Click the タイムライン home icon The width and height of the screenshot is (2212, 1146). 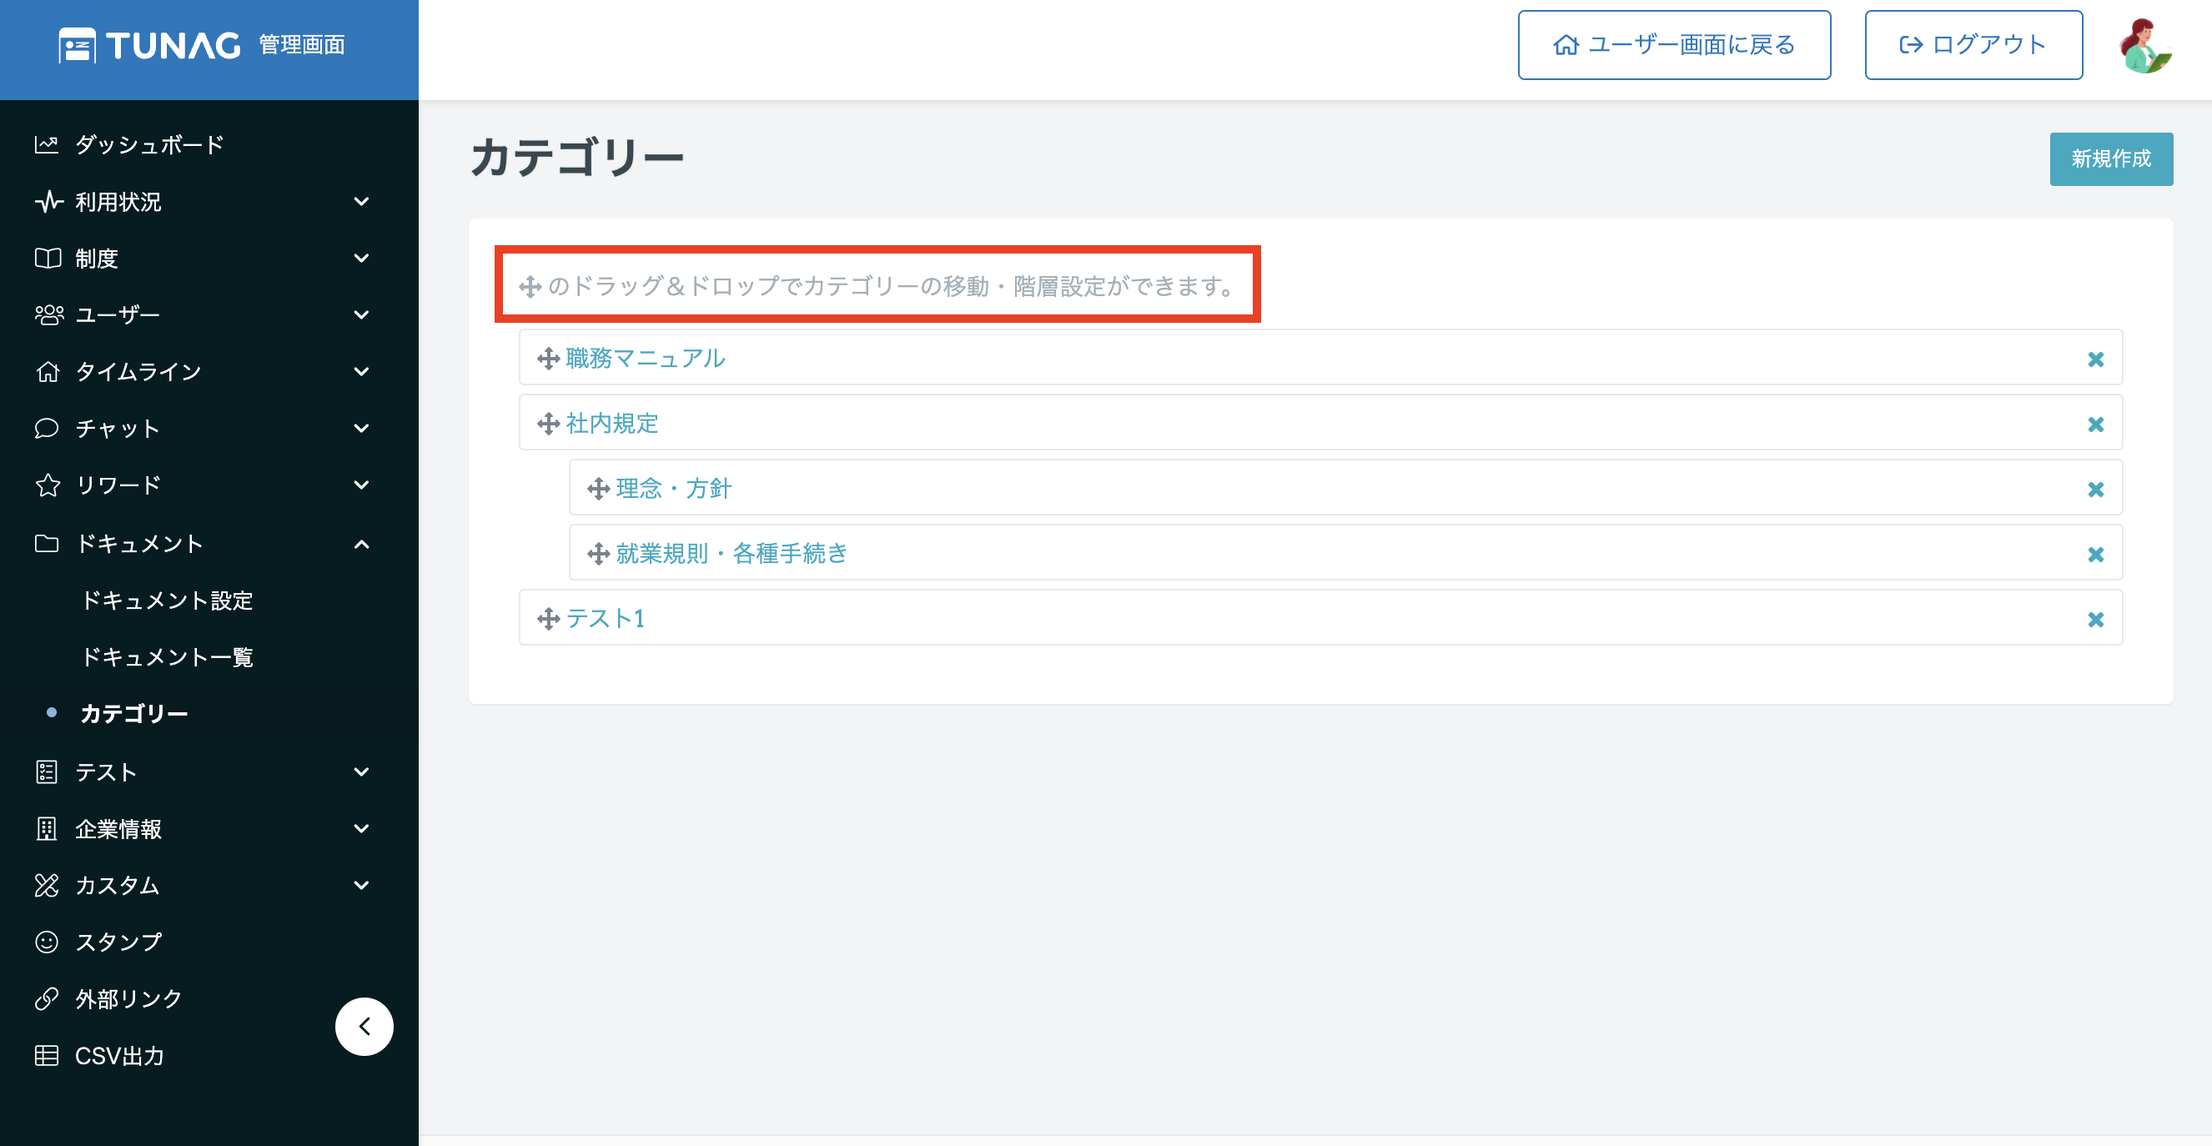[x=48, y=372]
